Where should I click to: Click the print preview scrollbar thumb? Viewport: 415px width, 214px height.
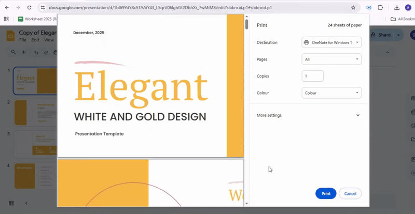tap(246, 24)
